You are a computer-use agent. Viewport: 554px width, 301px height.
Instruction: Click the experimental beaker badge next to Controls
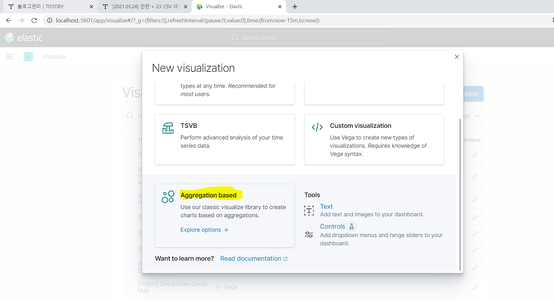352,226
